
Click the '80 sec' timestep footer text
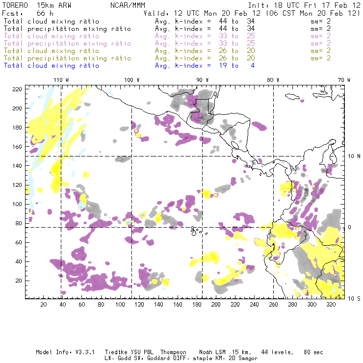(x=313, y=352)
